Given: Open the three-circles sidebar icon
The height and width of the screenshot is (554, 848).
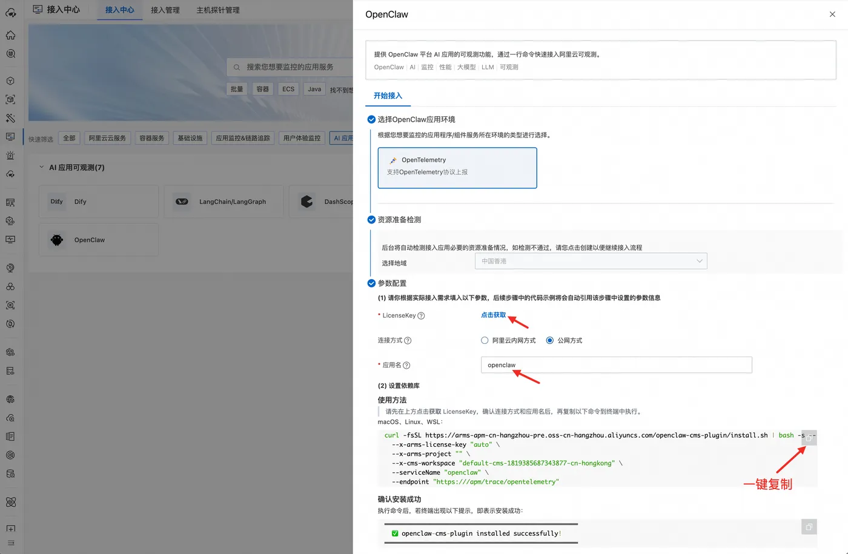Looking at the screenshot, I should (x=10, y=286).
